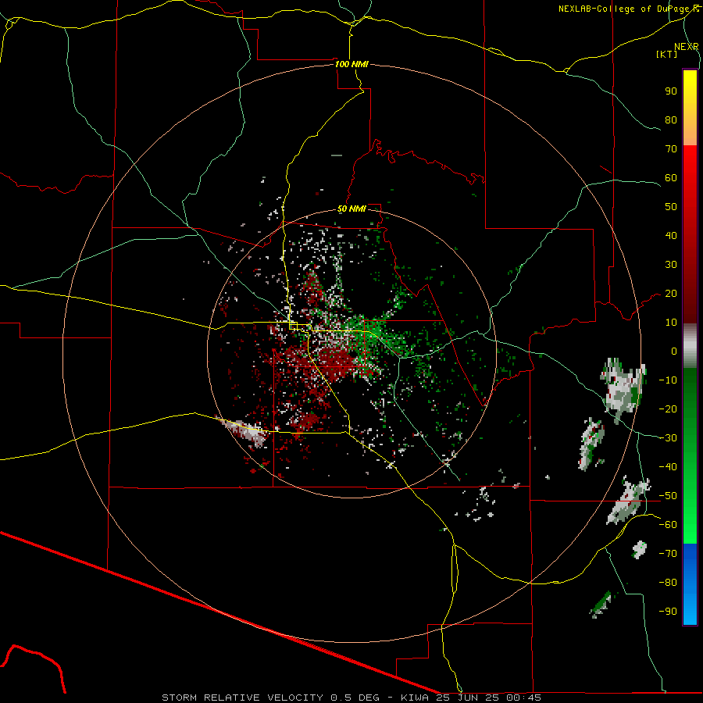Click the NEXLAB-College of DuPage credit text
The width and height of the screenshot is (703, 703).
click(628, 9)
